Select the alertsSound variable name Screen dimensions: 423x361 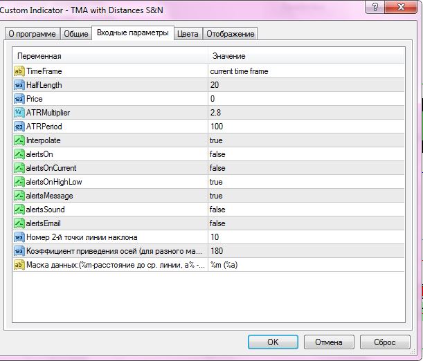click(45, 210)
